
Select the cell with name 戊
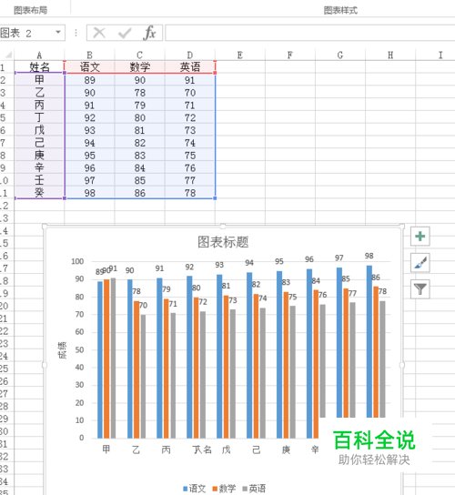tap(39, 130)
